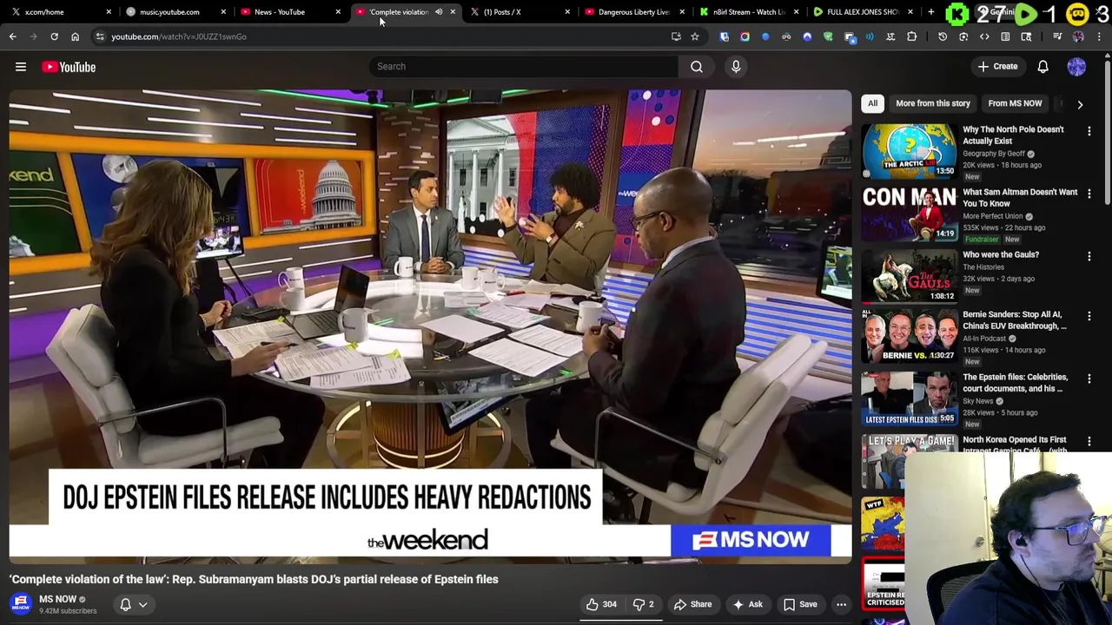The width and height of the screenshot is (1112, 625).
Task: Open more actions ellipsis below video
Action: click(841, 604)
